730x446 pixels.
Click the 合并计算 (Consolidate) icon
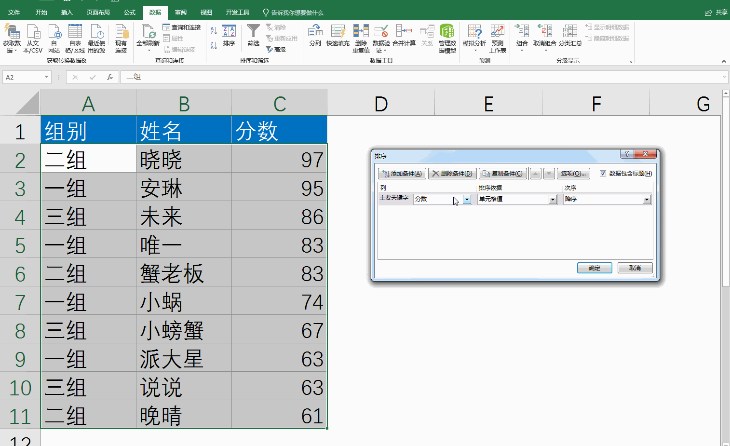404,35
